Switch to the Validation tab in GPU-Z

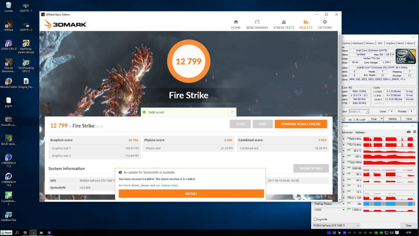(x=360, y=132)
